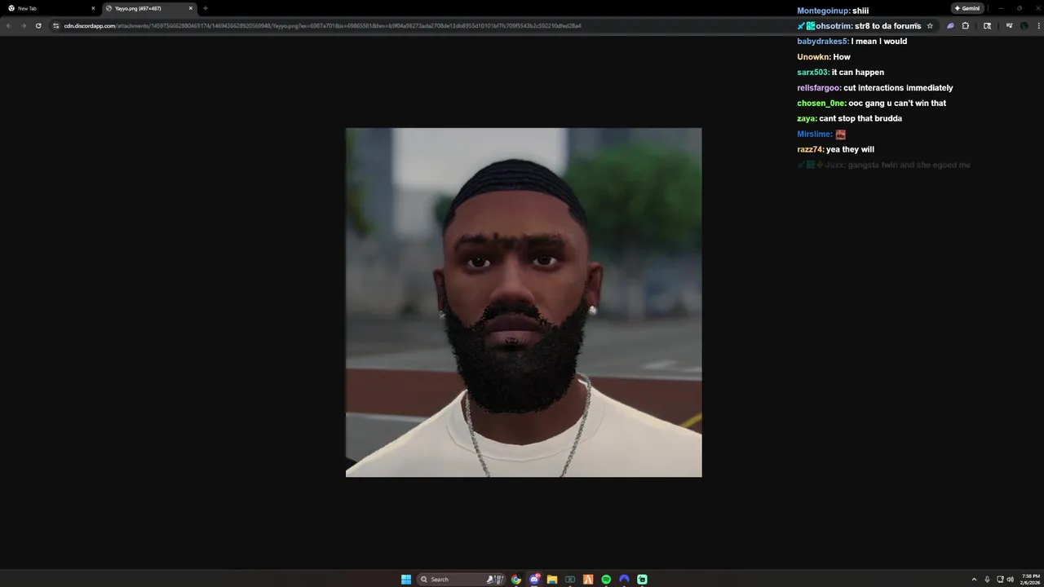Open the network tray icon
The width and height of the screenshot is (1044, 587).
[1001, 580]
